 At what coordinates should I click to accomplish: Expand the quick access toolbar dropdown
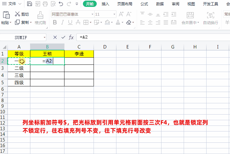(x=77, y=4)
